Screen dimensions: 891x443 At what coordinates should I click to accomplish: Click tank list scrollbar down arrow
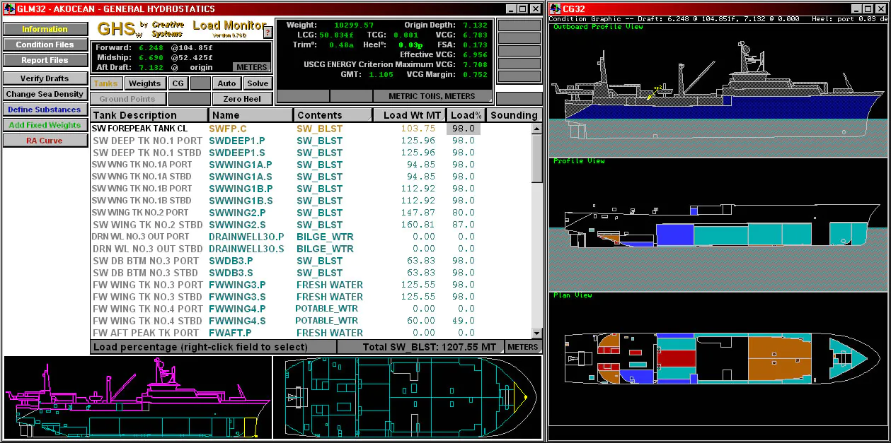coord(537,333)
